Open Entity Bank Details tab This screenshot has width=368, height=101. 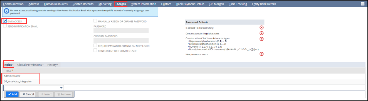[x=264, y=4]
